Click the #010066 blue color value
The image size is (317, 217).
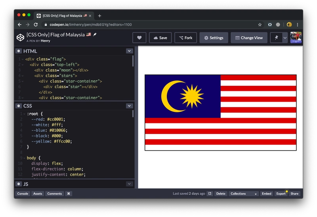tap(57, 130)
